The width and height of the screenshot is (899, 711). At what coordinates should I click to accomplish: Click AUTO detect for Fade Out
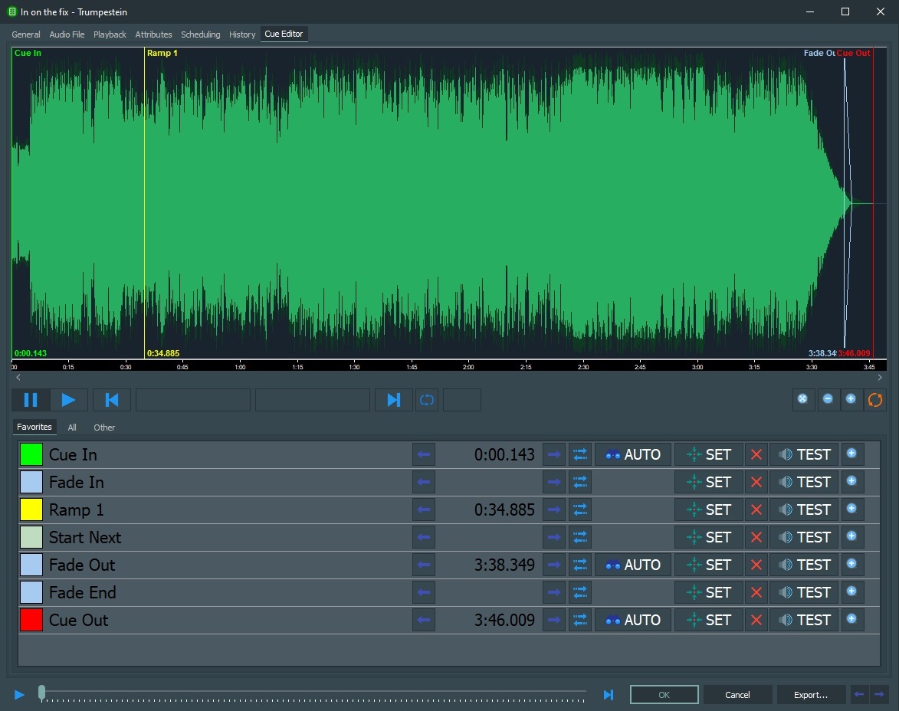point(633,565)
